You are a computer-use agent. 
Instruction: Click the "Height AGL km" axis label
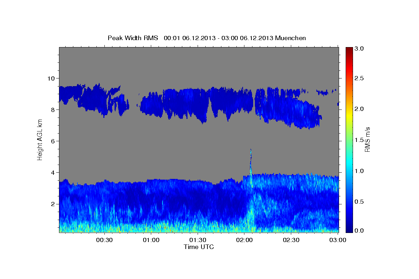(40, 139)
